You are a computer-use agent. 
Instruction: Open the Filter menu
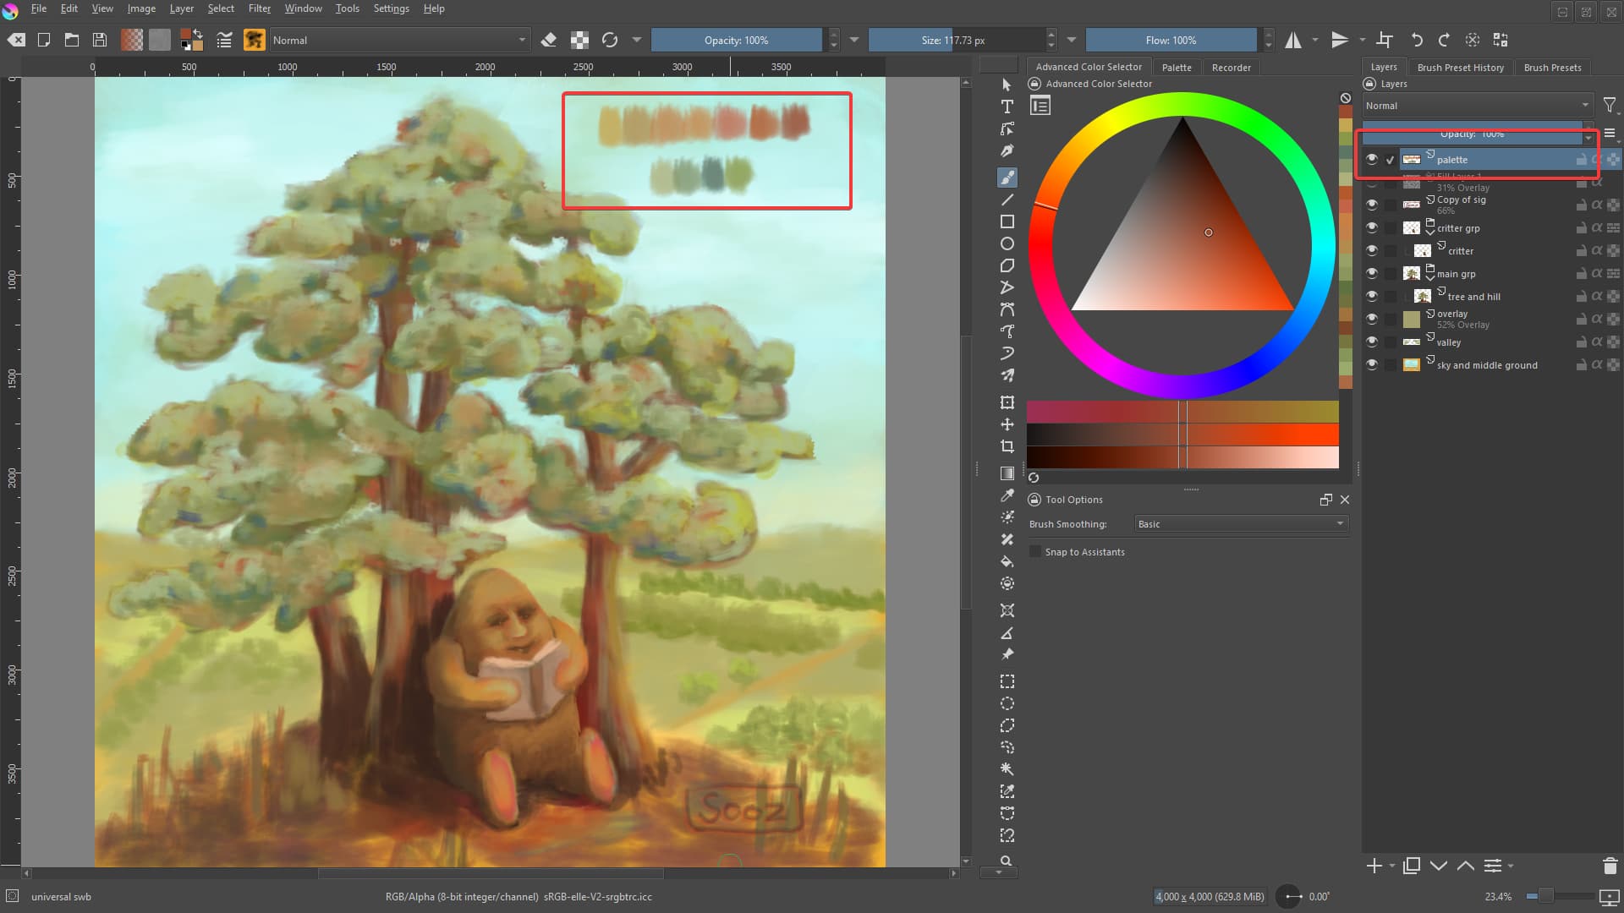[259, 8]
